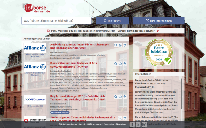Click map pin icon for Zahnmedizinische Fachangestellte job
This screenshot has width=206, height=128.
click(125, 118)
